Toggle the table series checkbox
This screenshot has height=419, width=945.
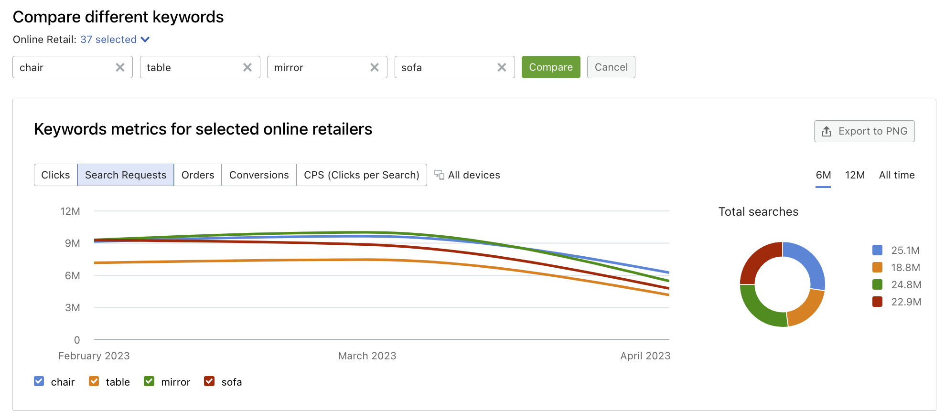[x=94, y=381]
